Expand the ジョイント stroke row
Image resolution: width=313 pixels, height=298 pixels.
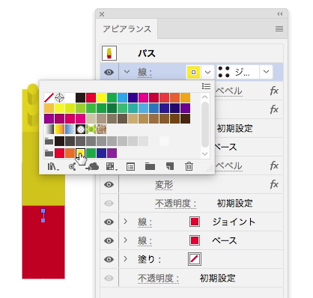tap(126, 222)
